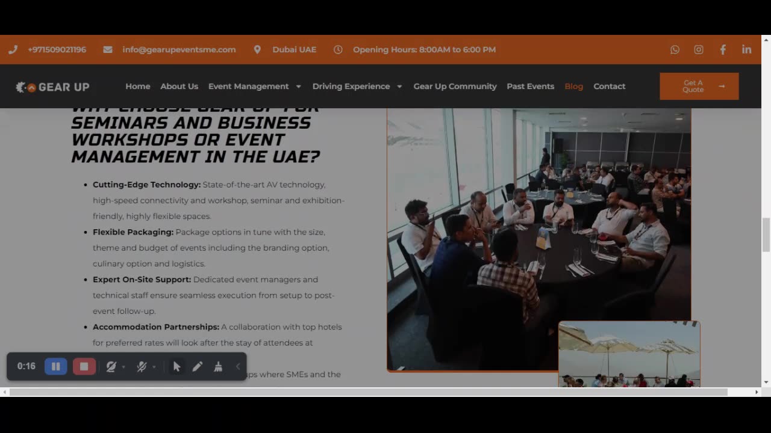Open the Past Events page
771x433 pixels.
pyautogui.click(x=530, y=87)
